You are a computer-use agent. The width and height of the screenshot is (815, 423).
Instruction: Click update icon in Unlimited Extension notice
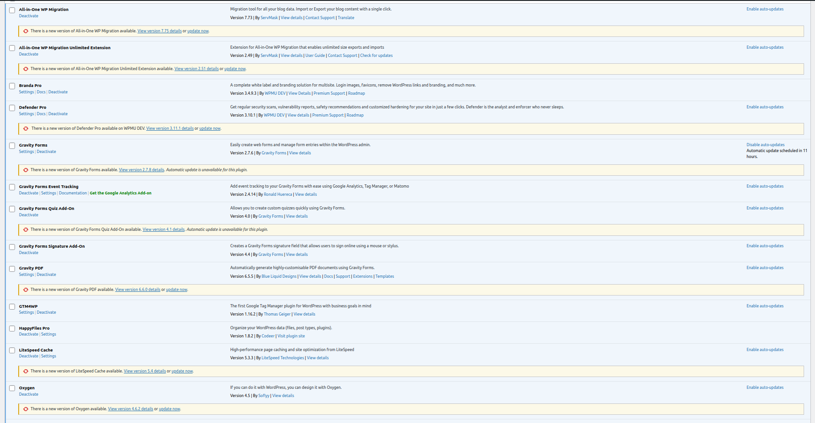click(26, 69)
